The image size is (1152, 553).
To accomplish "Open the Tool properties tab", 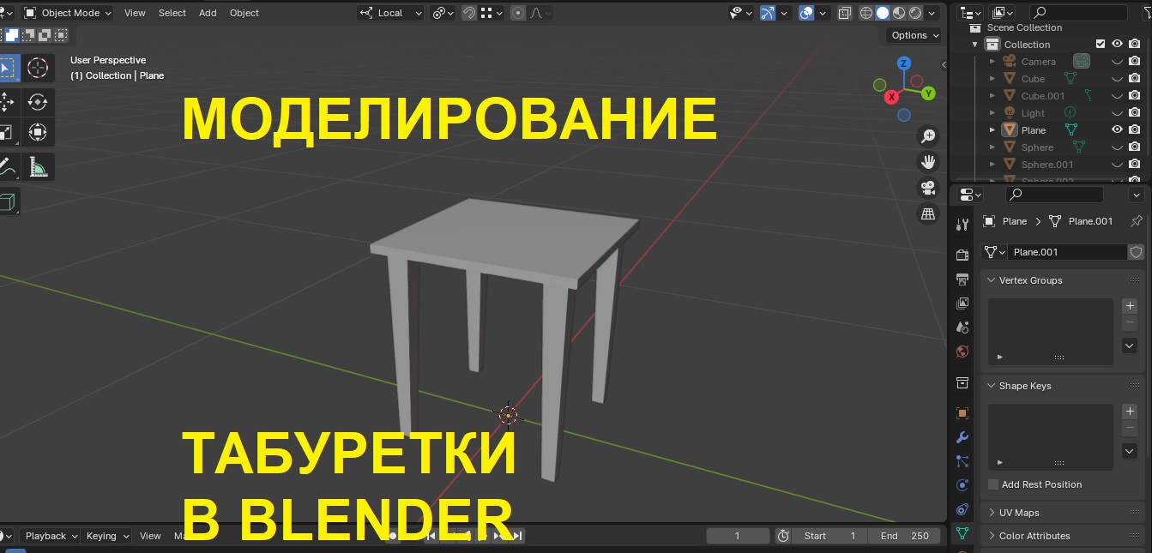I will coord(962,225).
